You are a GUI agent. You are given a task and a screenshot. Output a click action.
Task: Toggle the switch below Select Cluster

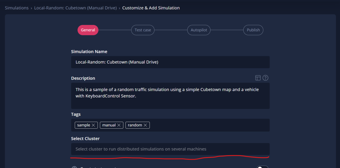pos(262,167)
